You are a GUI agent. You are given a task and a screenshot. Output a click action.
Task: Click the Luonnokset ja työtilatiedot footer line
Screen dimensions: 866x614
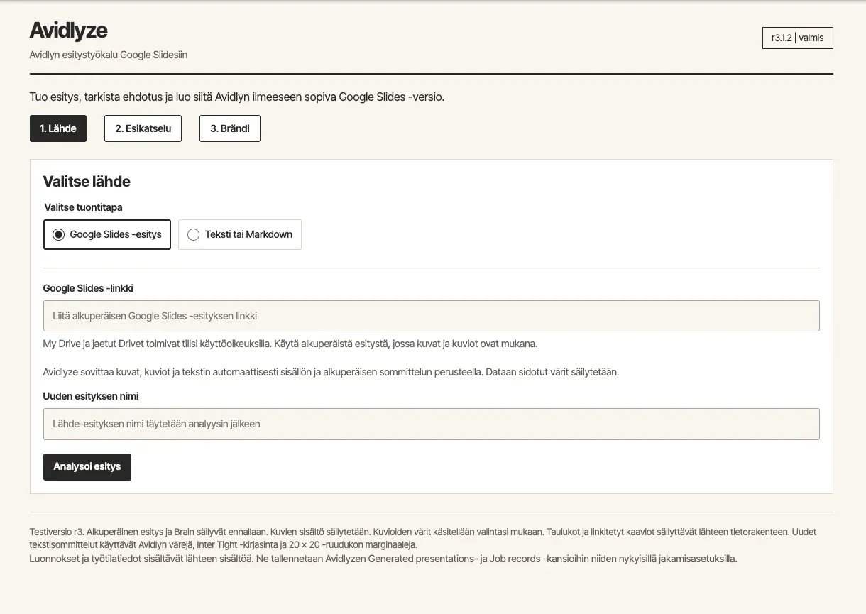coord(383,559)
